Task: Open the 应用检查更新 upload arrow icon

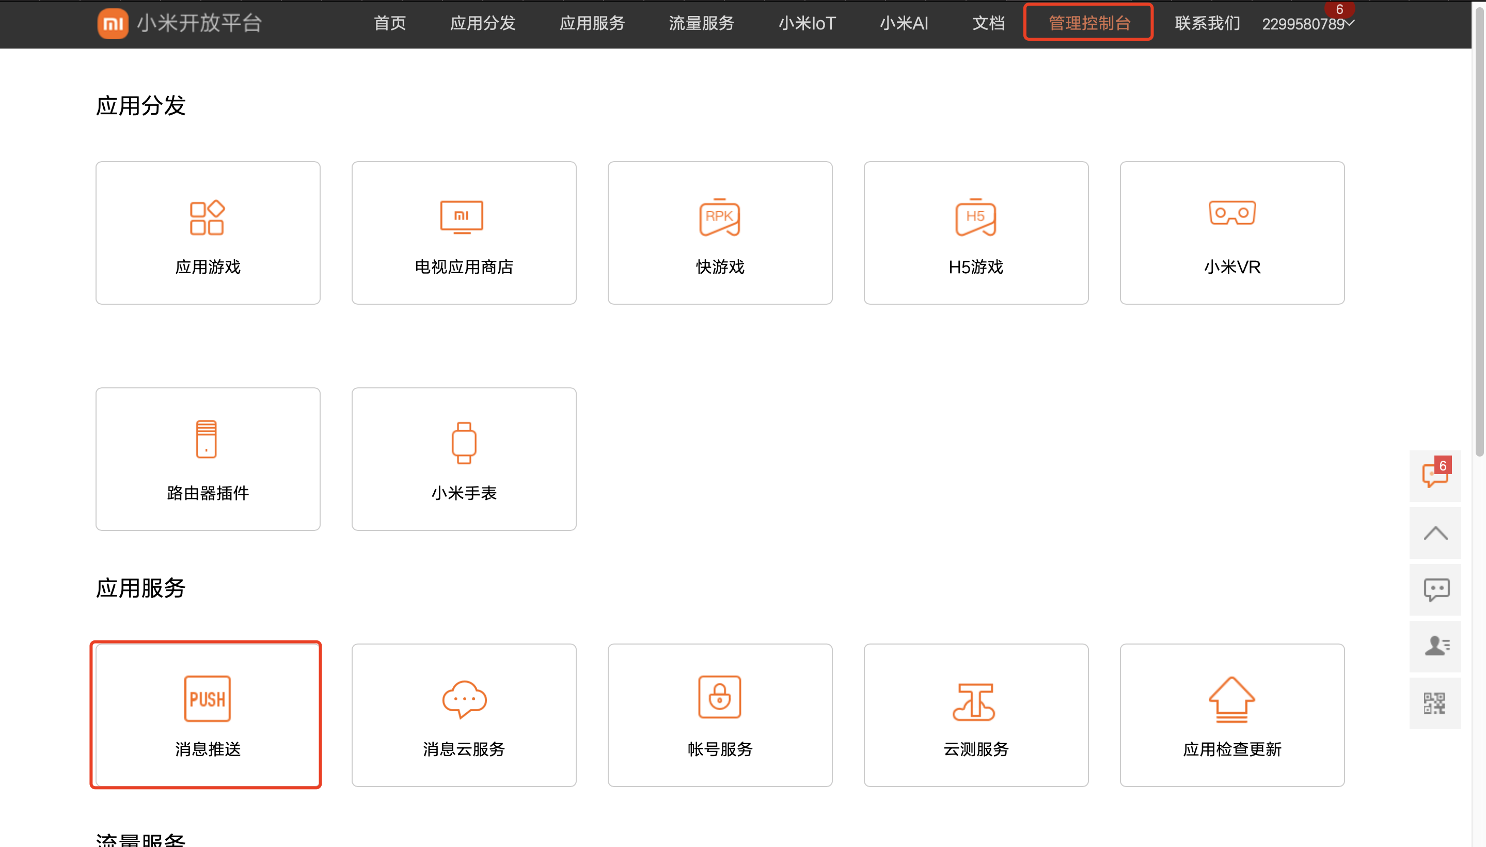Action: click(x=1232, y=699)
